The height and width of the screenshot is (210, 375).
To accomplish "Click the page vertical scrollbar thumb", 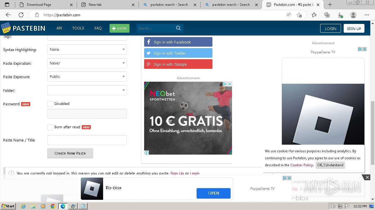I will pos(373,133).
